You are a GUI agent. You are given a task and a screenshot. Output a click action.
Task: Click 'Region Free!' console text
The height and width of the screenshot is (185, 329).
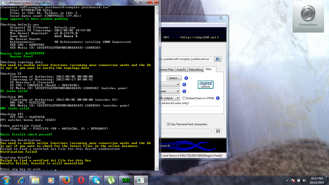coord(21,56)
